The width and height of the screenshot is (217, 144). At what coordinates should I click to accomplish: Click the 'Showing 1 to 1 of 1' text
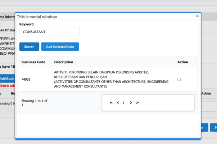coord(34,103)
